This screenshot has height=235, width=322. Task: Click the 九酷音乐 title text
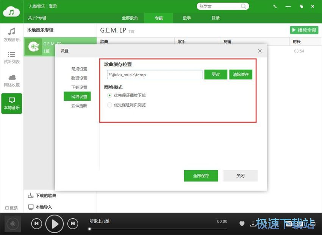[x=37, y=6]
